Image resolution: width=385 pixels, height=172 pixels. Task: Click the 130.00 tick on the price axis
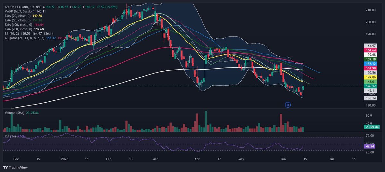coord(371,105)
